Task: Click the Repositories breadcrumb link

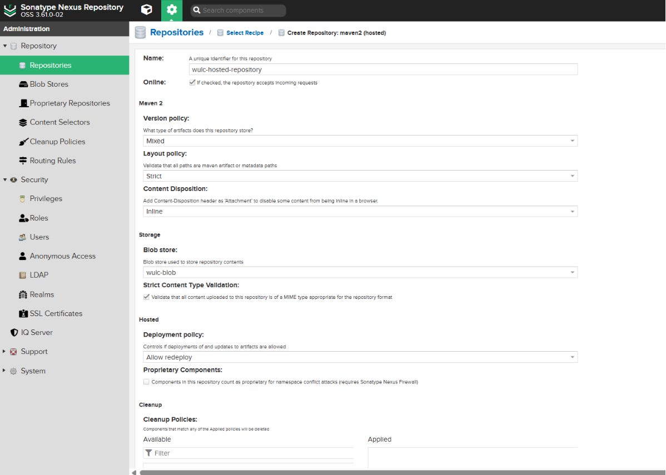Action: coord(177,32)
